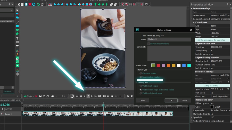This screenshot has height=130, width=232.
Task: Enable Show name in timeline checkbox
Action: click(148, 44)
